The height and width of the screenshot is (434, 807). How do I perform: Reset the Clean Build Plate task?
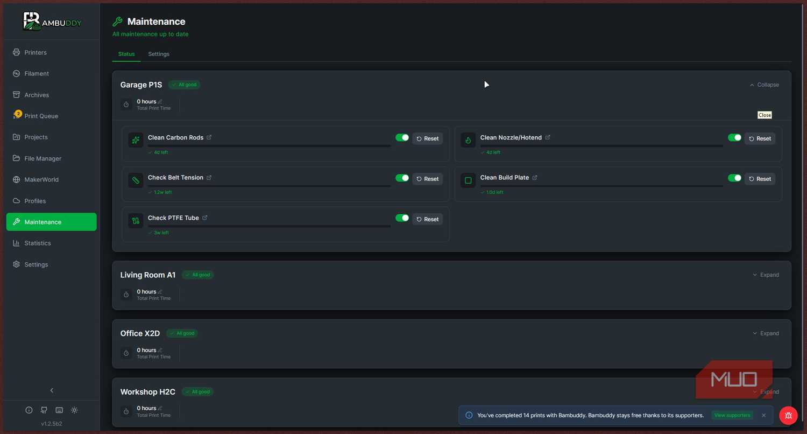coord(760,179)
